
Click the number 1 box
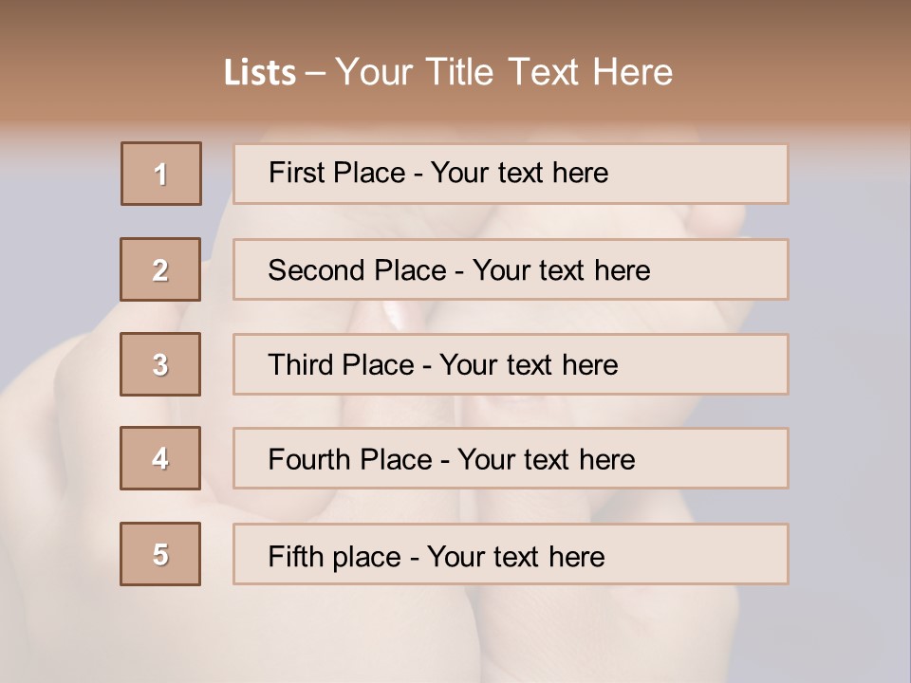[x=161, y=174]
